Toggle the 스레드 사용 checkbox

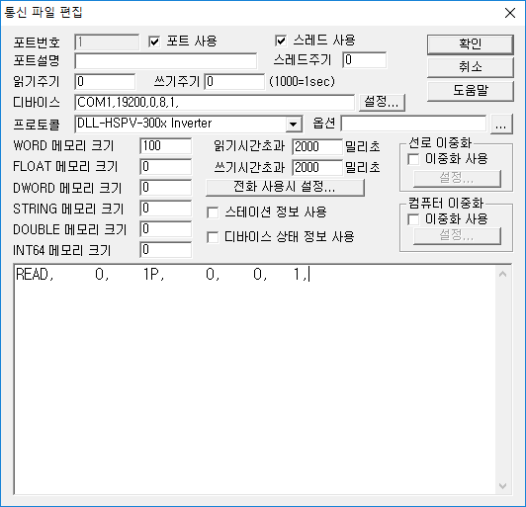coord(281,41)
